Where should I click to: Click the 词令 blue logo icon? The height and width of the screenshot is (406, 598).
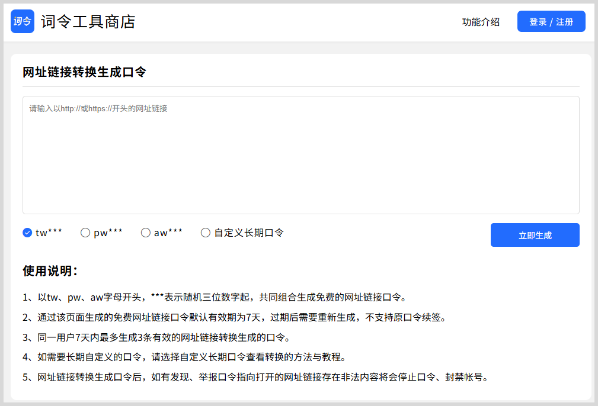[23, 21]
